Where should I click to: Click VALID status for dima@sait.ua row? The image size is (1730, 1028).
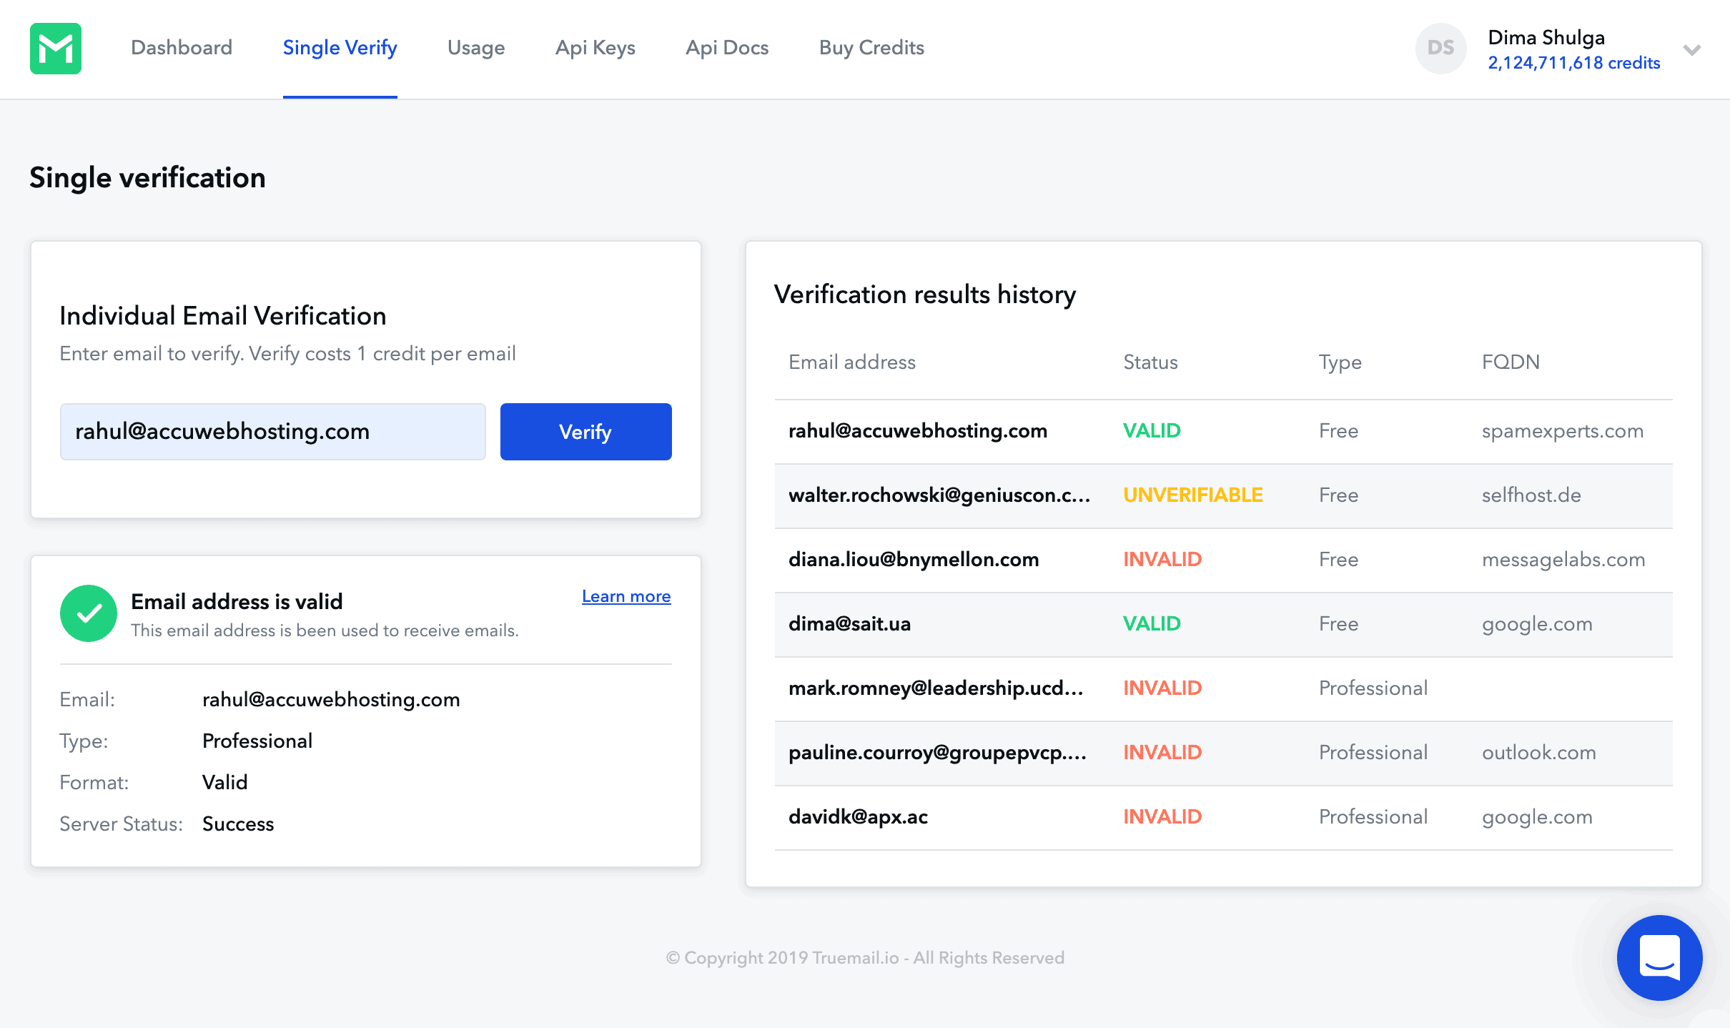(1152, 623)
